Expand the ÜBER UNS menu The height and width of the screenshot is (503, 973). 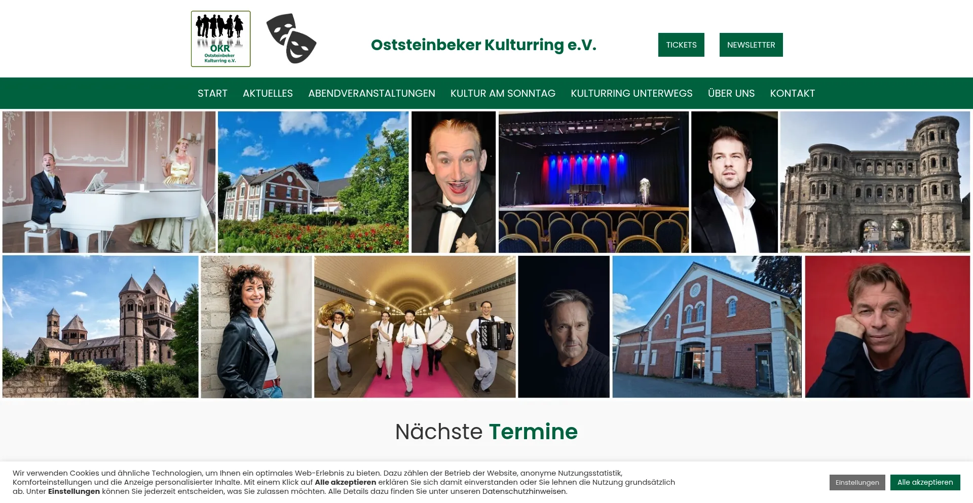[x=731, y=93]
